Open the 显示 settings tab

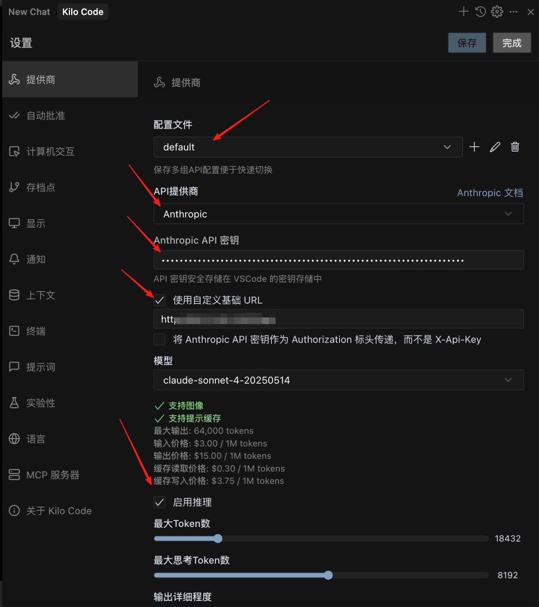[70, 223]
